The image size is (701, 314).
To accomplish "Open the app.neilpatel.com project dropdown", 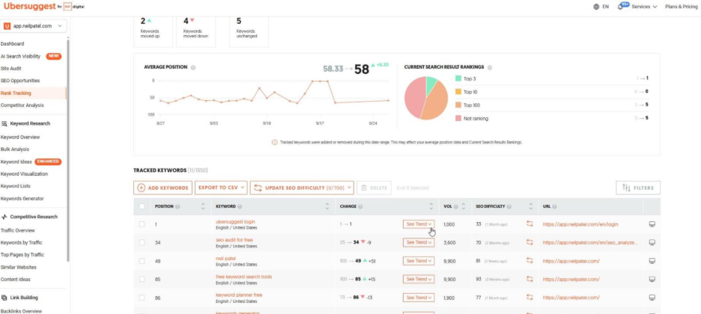I will pos(34,26).
